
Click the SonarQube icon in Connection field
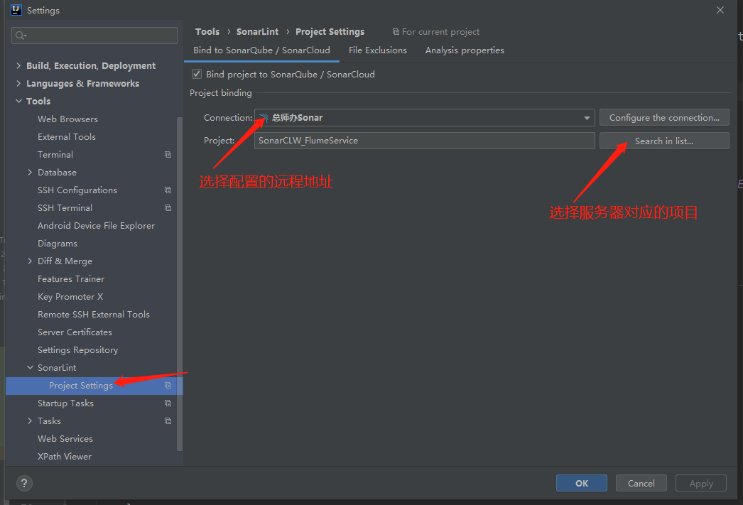pyautogui.click(x=264, y=117)
